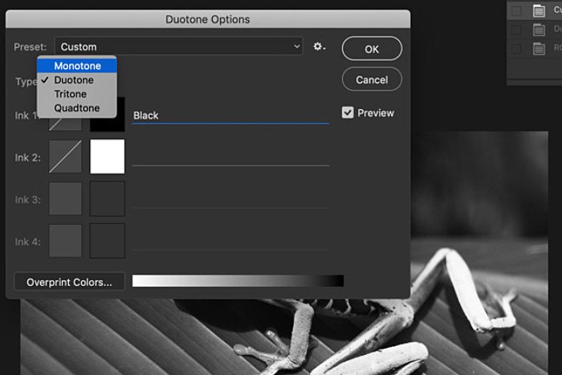Open the preset options gear menu
The width and height of the screenshot is (562, 375).
[320, 47]
